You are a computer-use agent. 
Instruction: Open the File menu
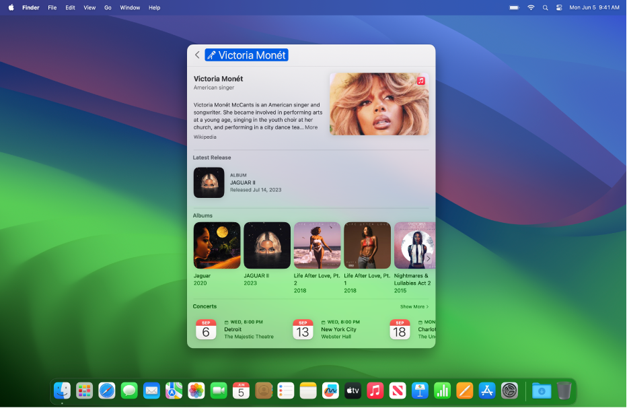click(x=52, y=7)
